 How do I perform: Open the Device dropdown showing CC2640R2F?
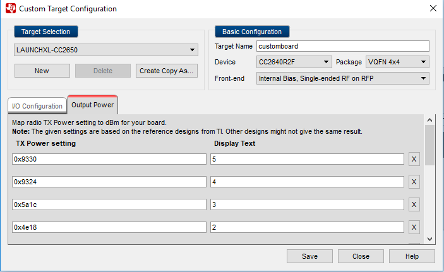[294, 62]
